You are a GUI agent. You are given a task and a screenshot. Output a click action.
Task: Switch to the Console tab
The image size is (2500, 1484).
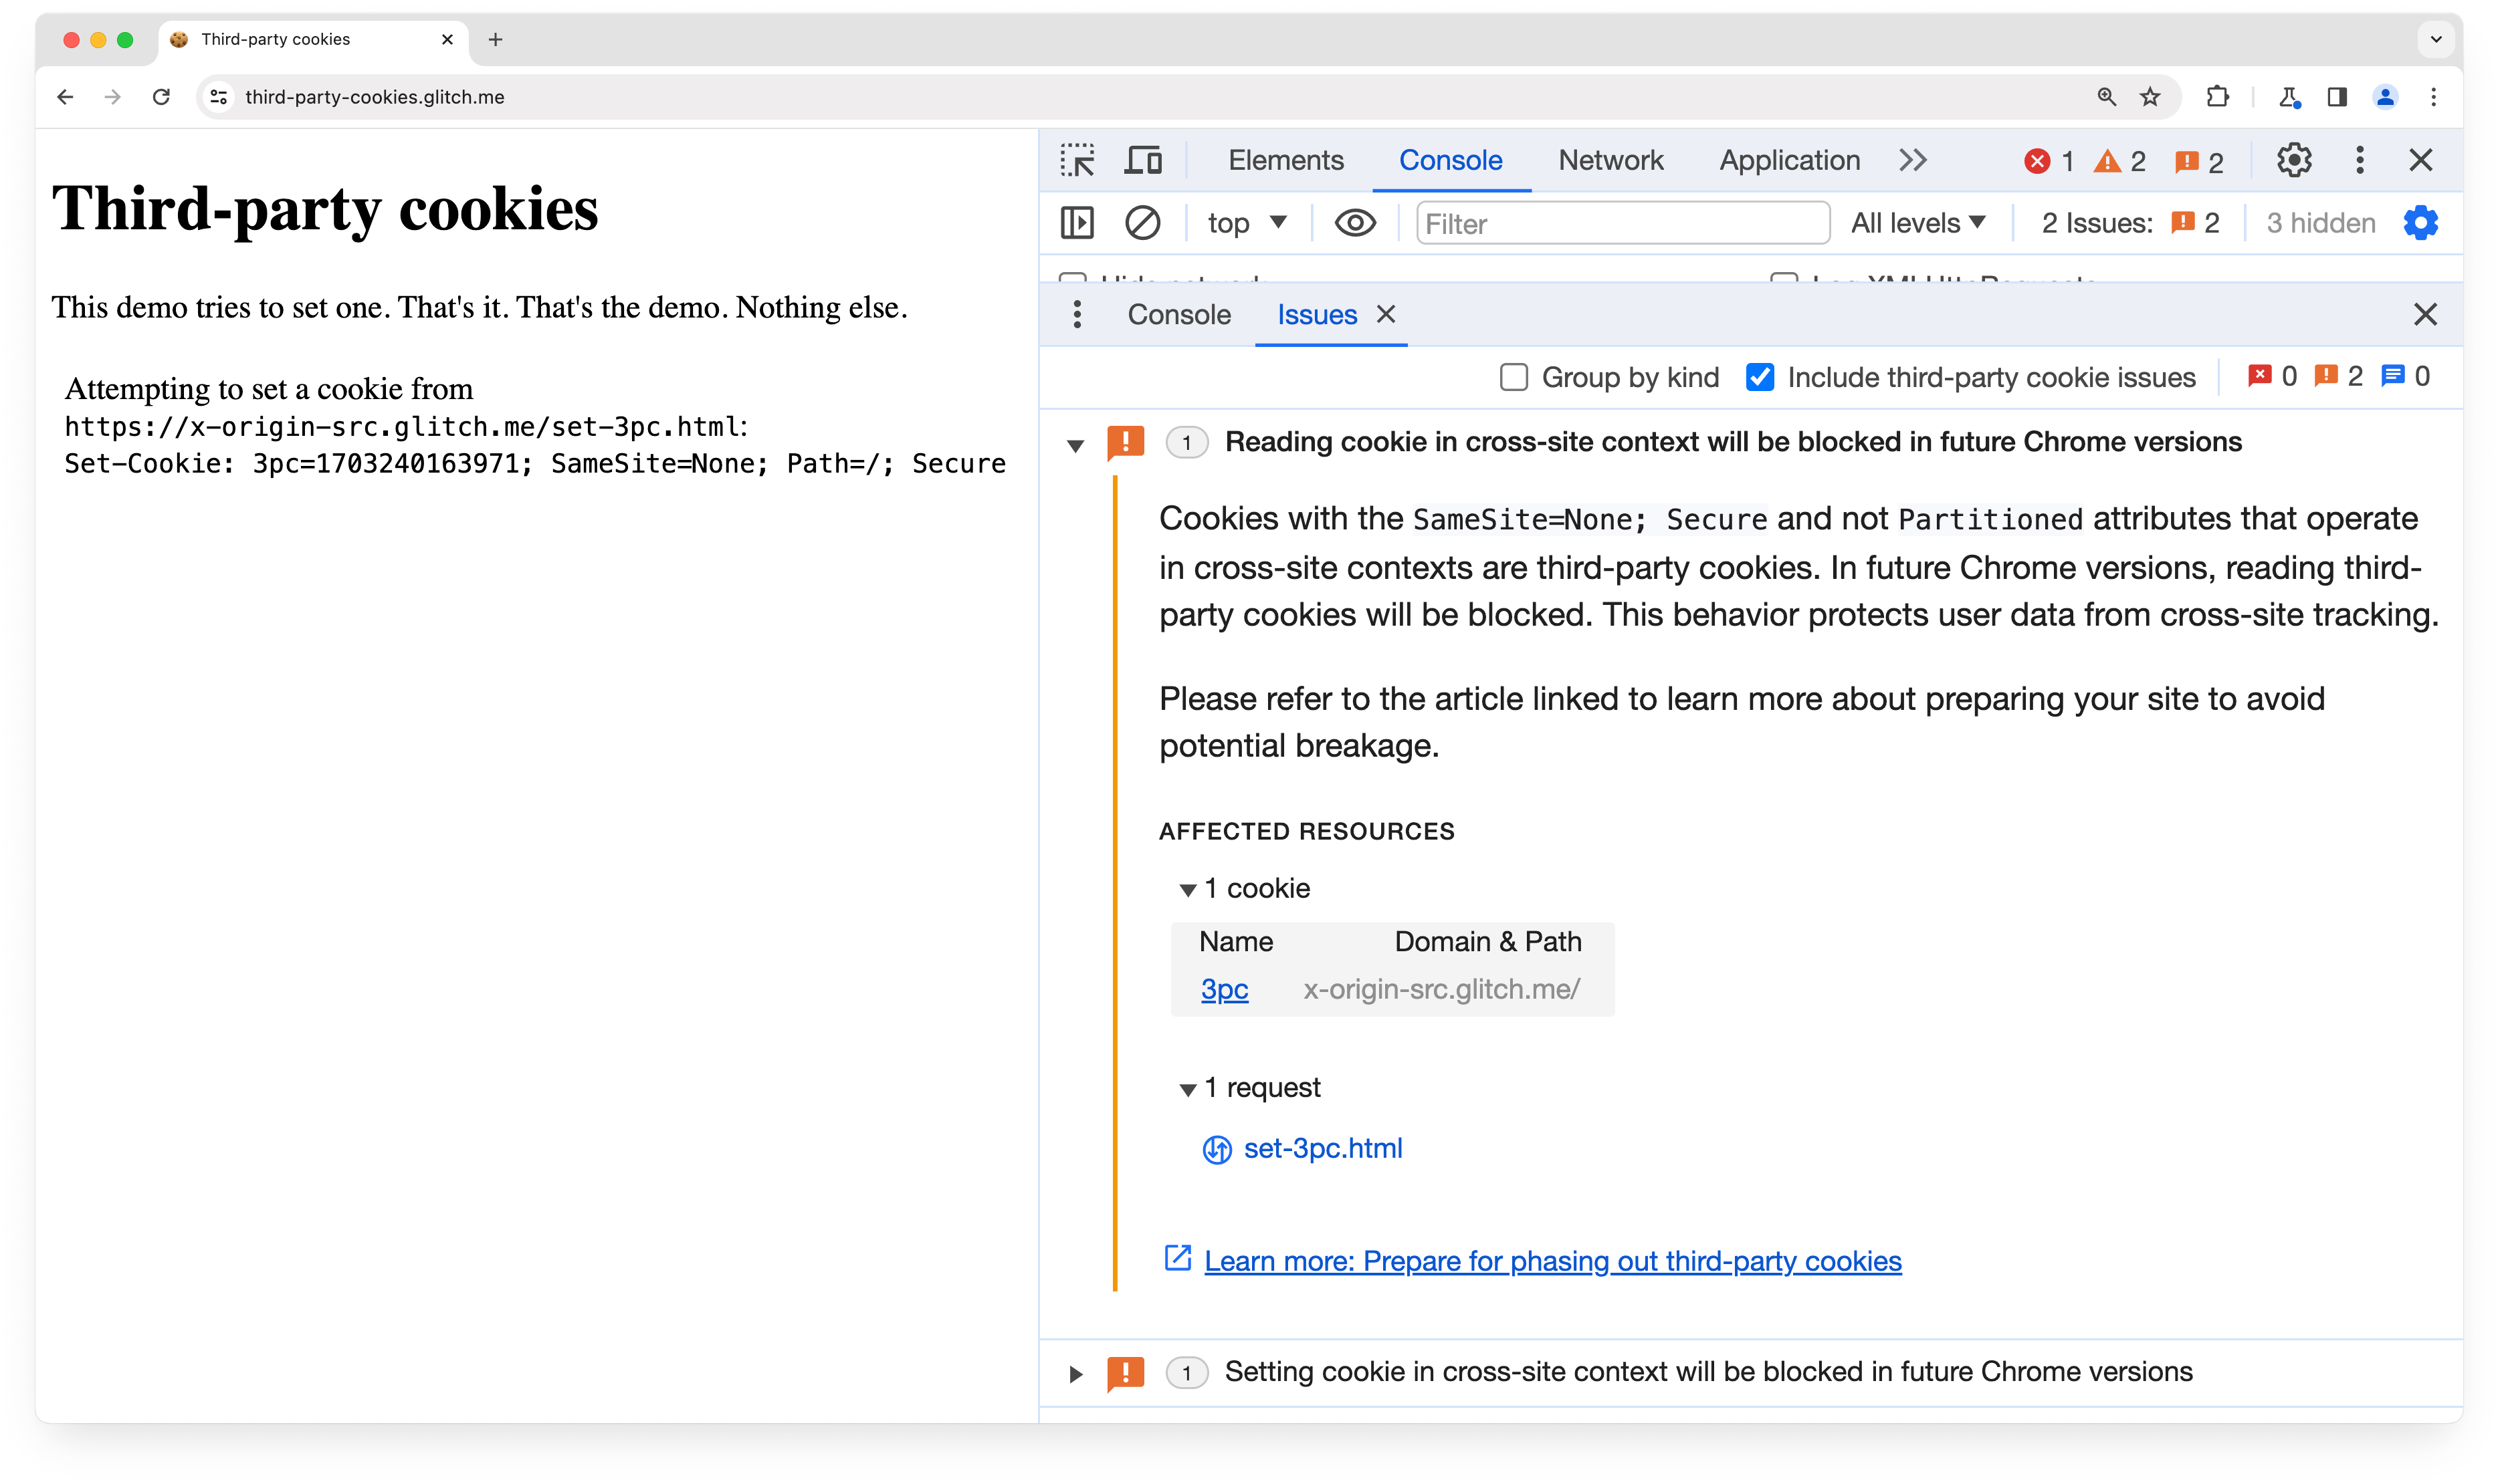pyautogui.click(x=1178, y=314)
